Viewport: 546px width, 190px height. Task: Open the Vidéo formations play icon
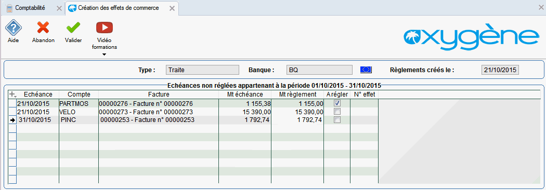(x=105, y=28)
